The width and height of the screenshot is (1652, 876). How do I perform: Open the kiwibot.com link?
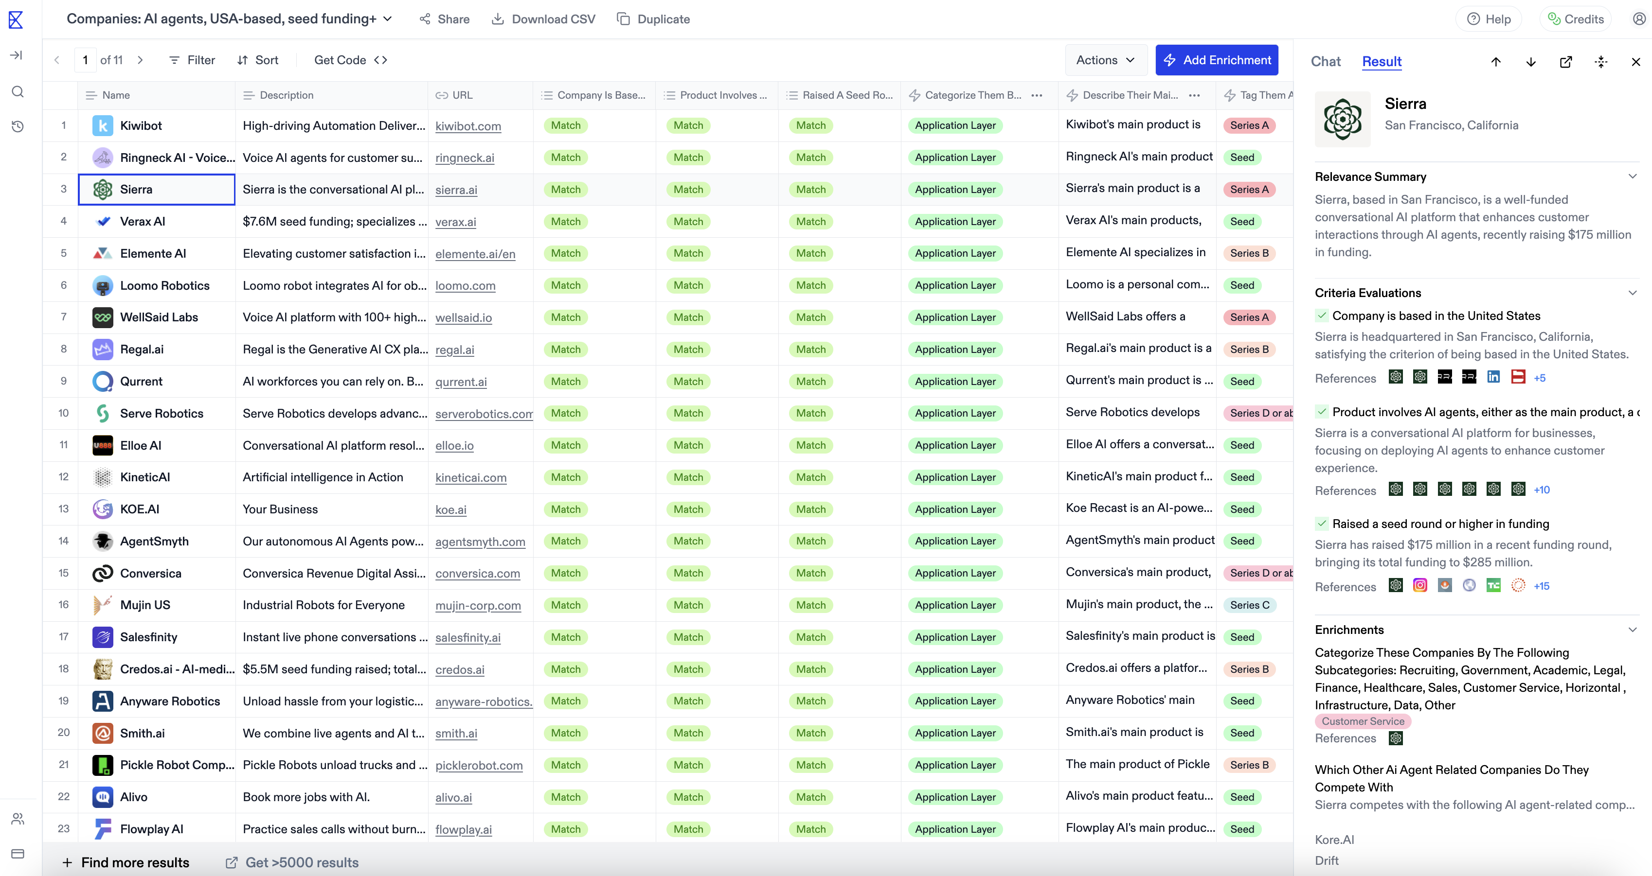click(x=467, y=126)
